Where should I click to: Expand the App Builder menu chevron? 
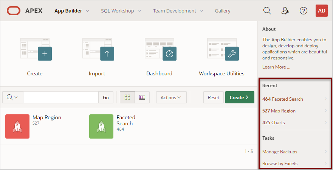(x=87, y=11)
